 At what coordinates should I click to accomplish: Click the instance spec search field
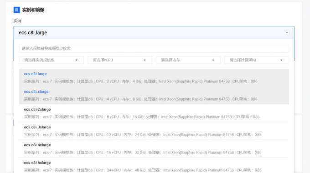(154, 48)
